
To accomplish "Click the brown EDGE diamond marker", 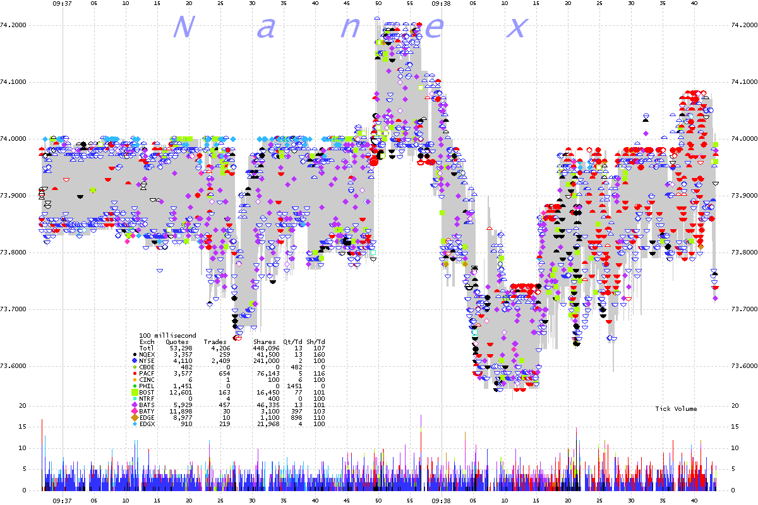I will coord(133,418).
